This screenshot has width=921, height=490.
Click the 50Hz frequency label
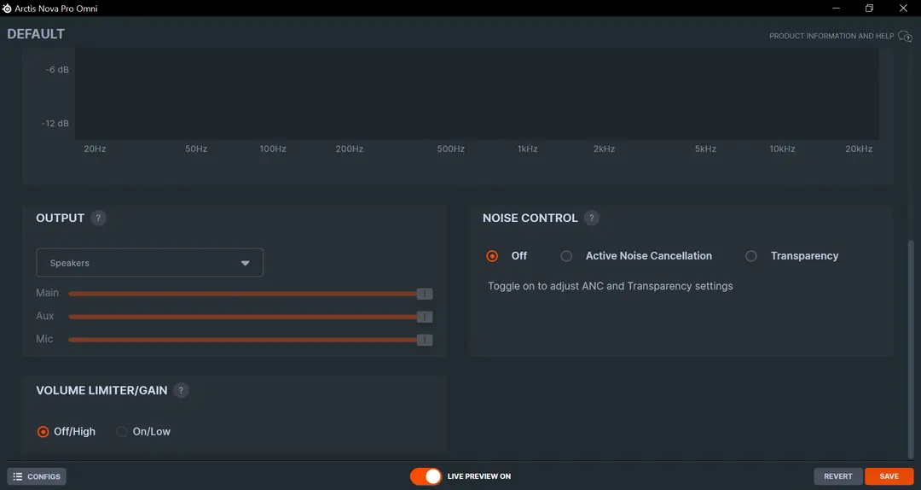[x=196, y=149]
